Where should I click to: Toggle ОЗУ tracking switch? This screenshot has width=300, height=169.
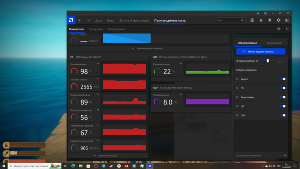pos(283,115)
